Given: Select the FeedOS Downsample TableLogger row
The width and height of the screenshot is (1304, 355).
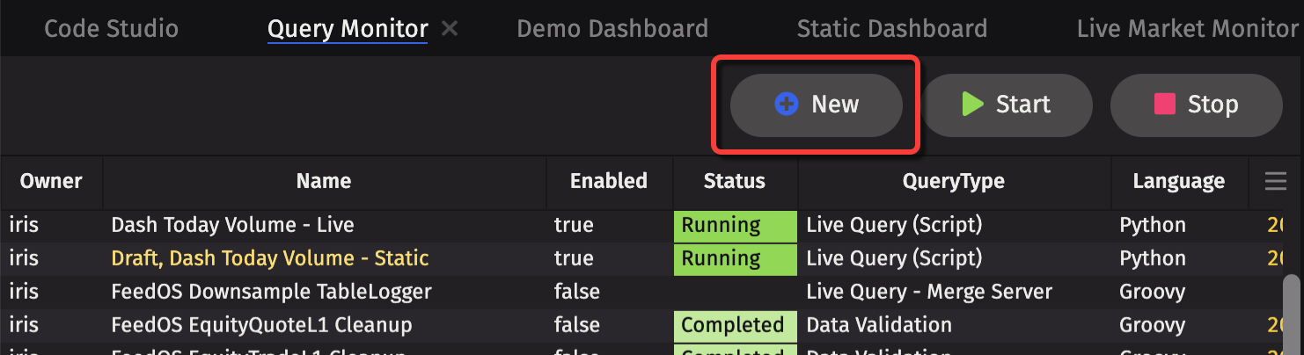Looking at the screenshot, I should [271, 292].
